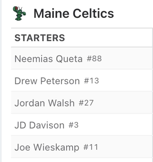Select jersey number #3
153x162 pixels.
pyautogui.click(x=73, y=125)
